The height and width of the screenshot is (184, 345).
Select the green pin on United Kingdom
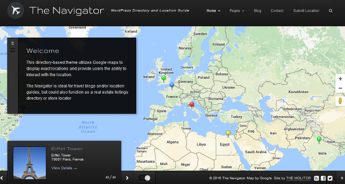pyautogui.click(x=163, y=78)
